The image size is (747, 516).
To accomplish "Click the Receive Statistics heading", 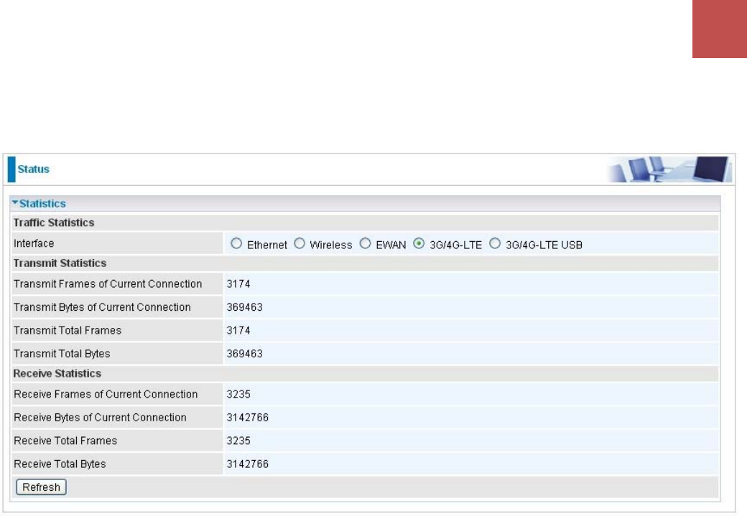I will (57, 374).
